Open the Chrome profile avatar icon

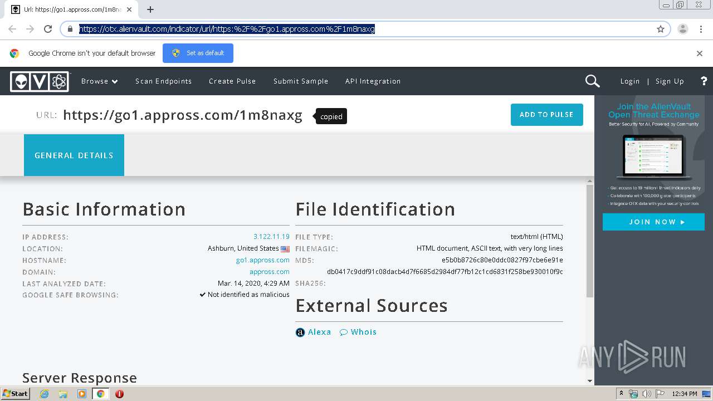pyautogui.click(x=683, y=29)
